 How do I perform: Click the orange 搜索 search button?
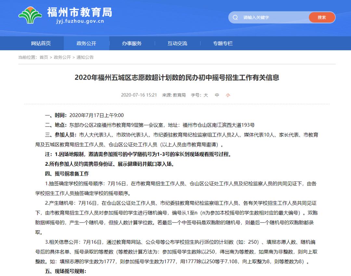pos(322,17)
